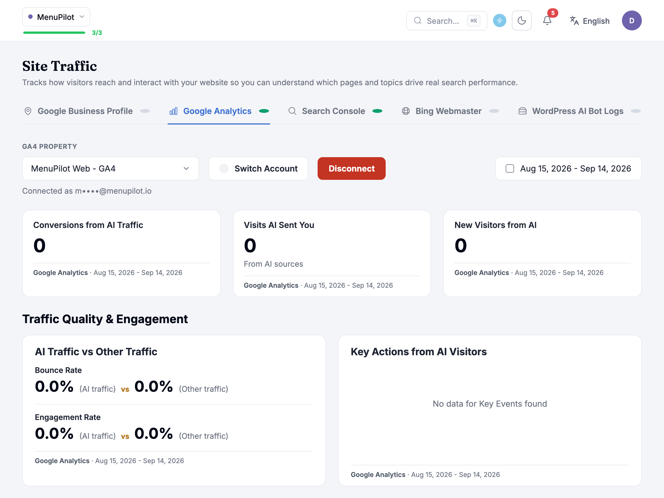Screen dimensions: 664x498
Task: Click the Bing Webmaster globe icon
Action: 406,111
